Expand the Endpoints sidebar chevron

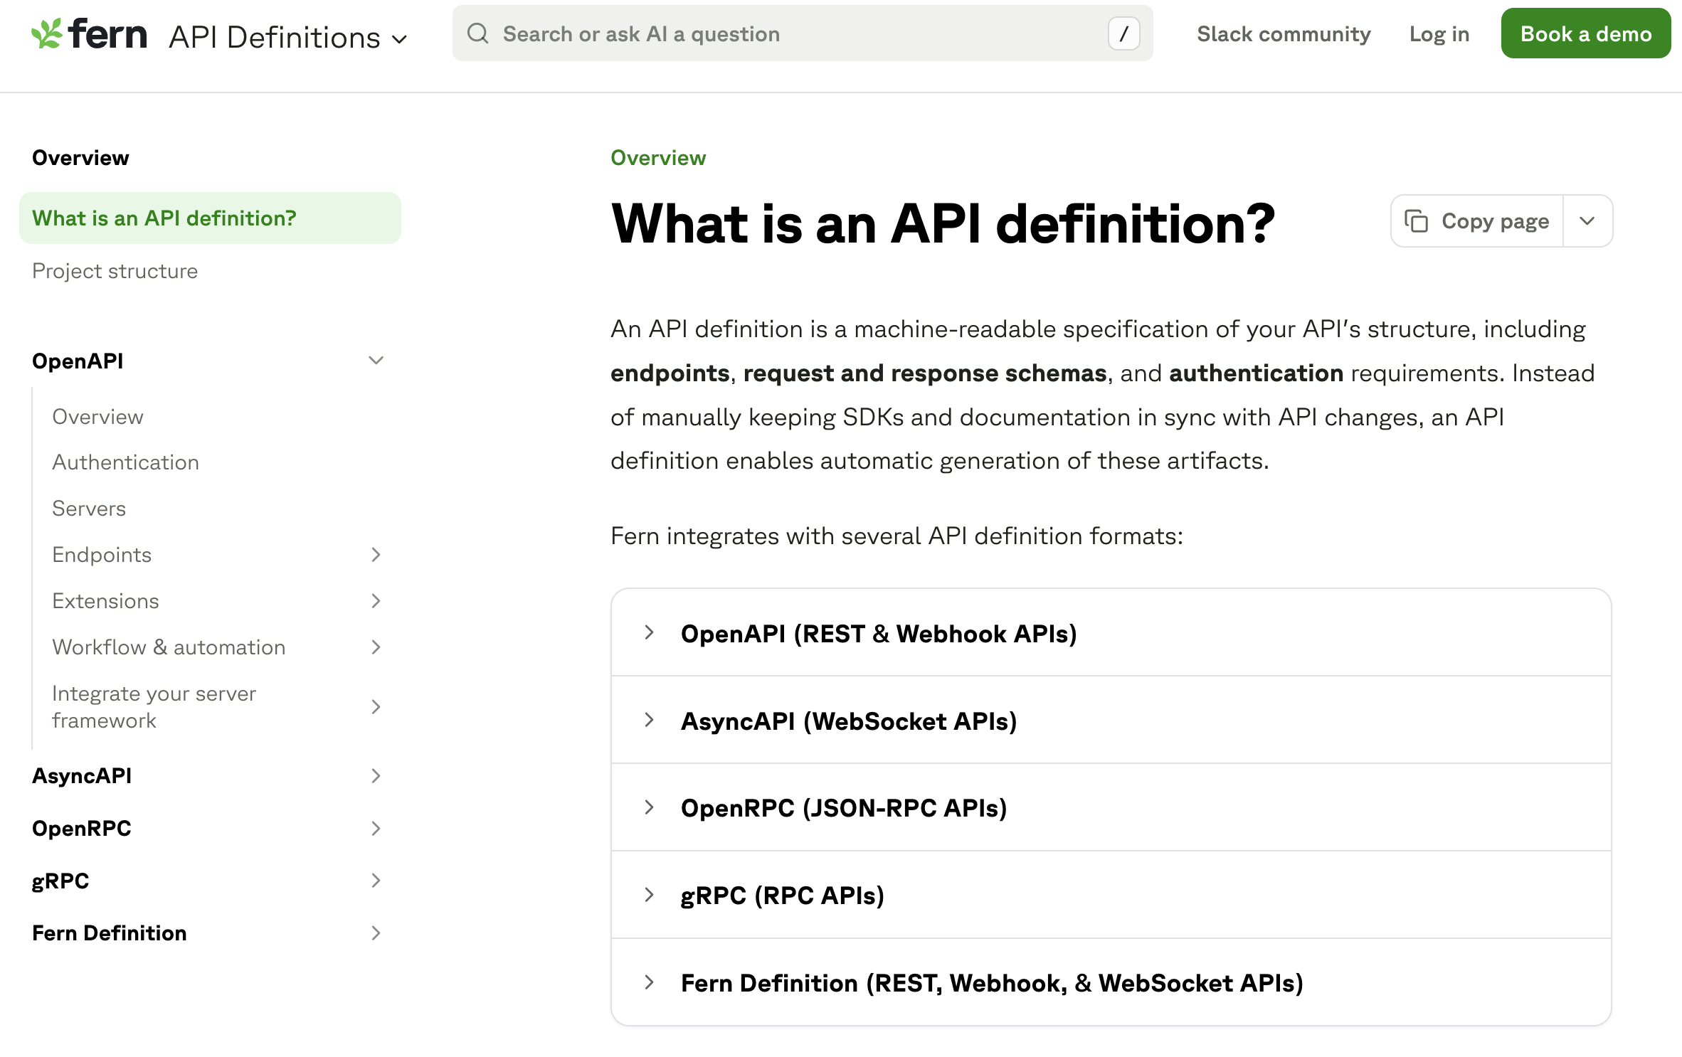[376, 555]
